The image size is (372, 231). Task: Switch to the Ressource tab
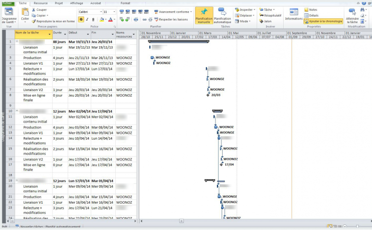[x=41, y=3]
